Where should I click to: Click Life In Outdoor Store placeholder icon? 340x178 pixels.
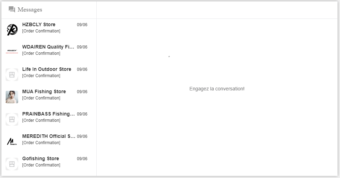[x=12, y=74]
